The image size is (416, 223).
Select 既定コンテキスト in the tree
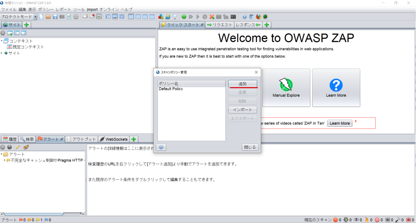point(26,47)
